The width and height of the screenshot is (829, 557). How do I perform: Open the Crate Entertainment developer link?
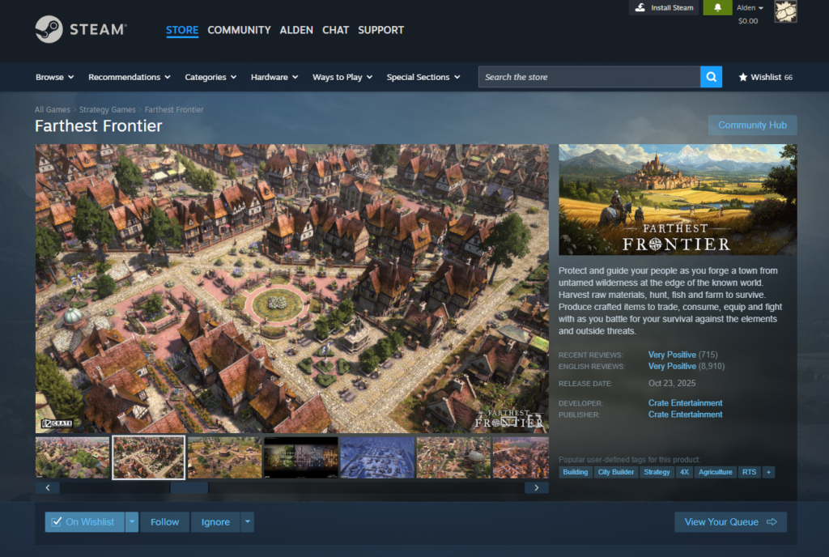click(x=685, y=403)
